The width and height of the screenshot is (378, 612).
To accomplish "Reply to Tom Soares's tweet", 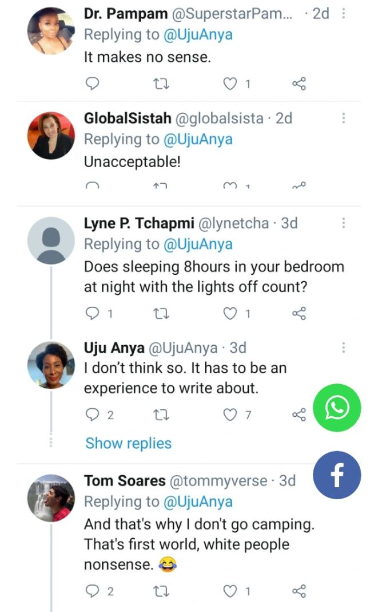I will (93, 591).
